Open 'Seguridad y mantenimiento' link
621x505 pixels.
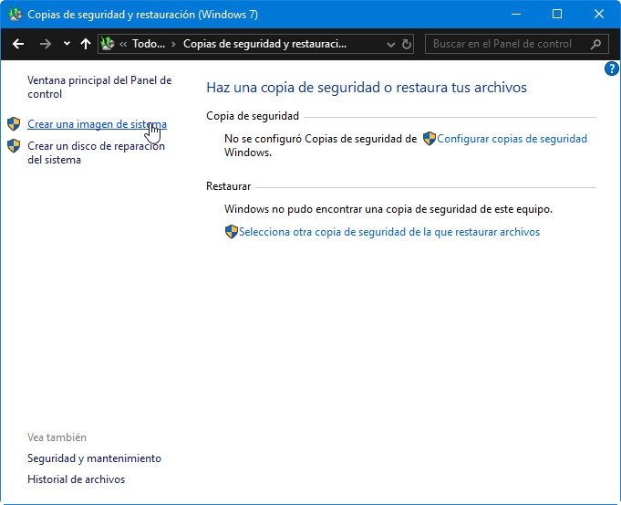94,458
